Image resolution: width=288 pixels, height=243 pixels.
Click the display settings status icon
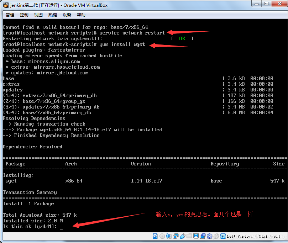click(x=196, y=236)
